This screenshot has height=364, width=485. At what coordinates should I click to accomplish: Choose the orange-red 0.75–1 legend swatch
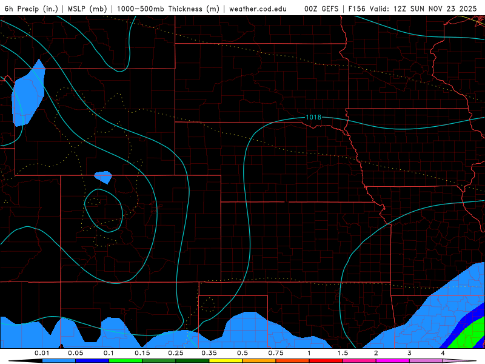(293, 361)
